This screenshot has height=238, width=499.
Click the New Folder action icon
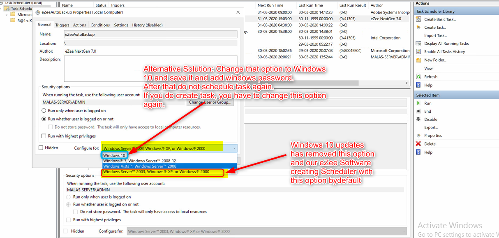coord(418,60)
